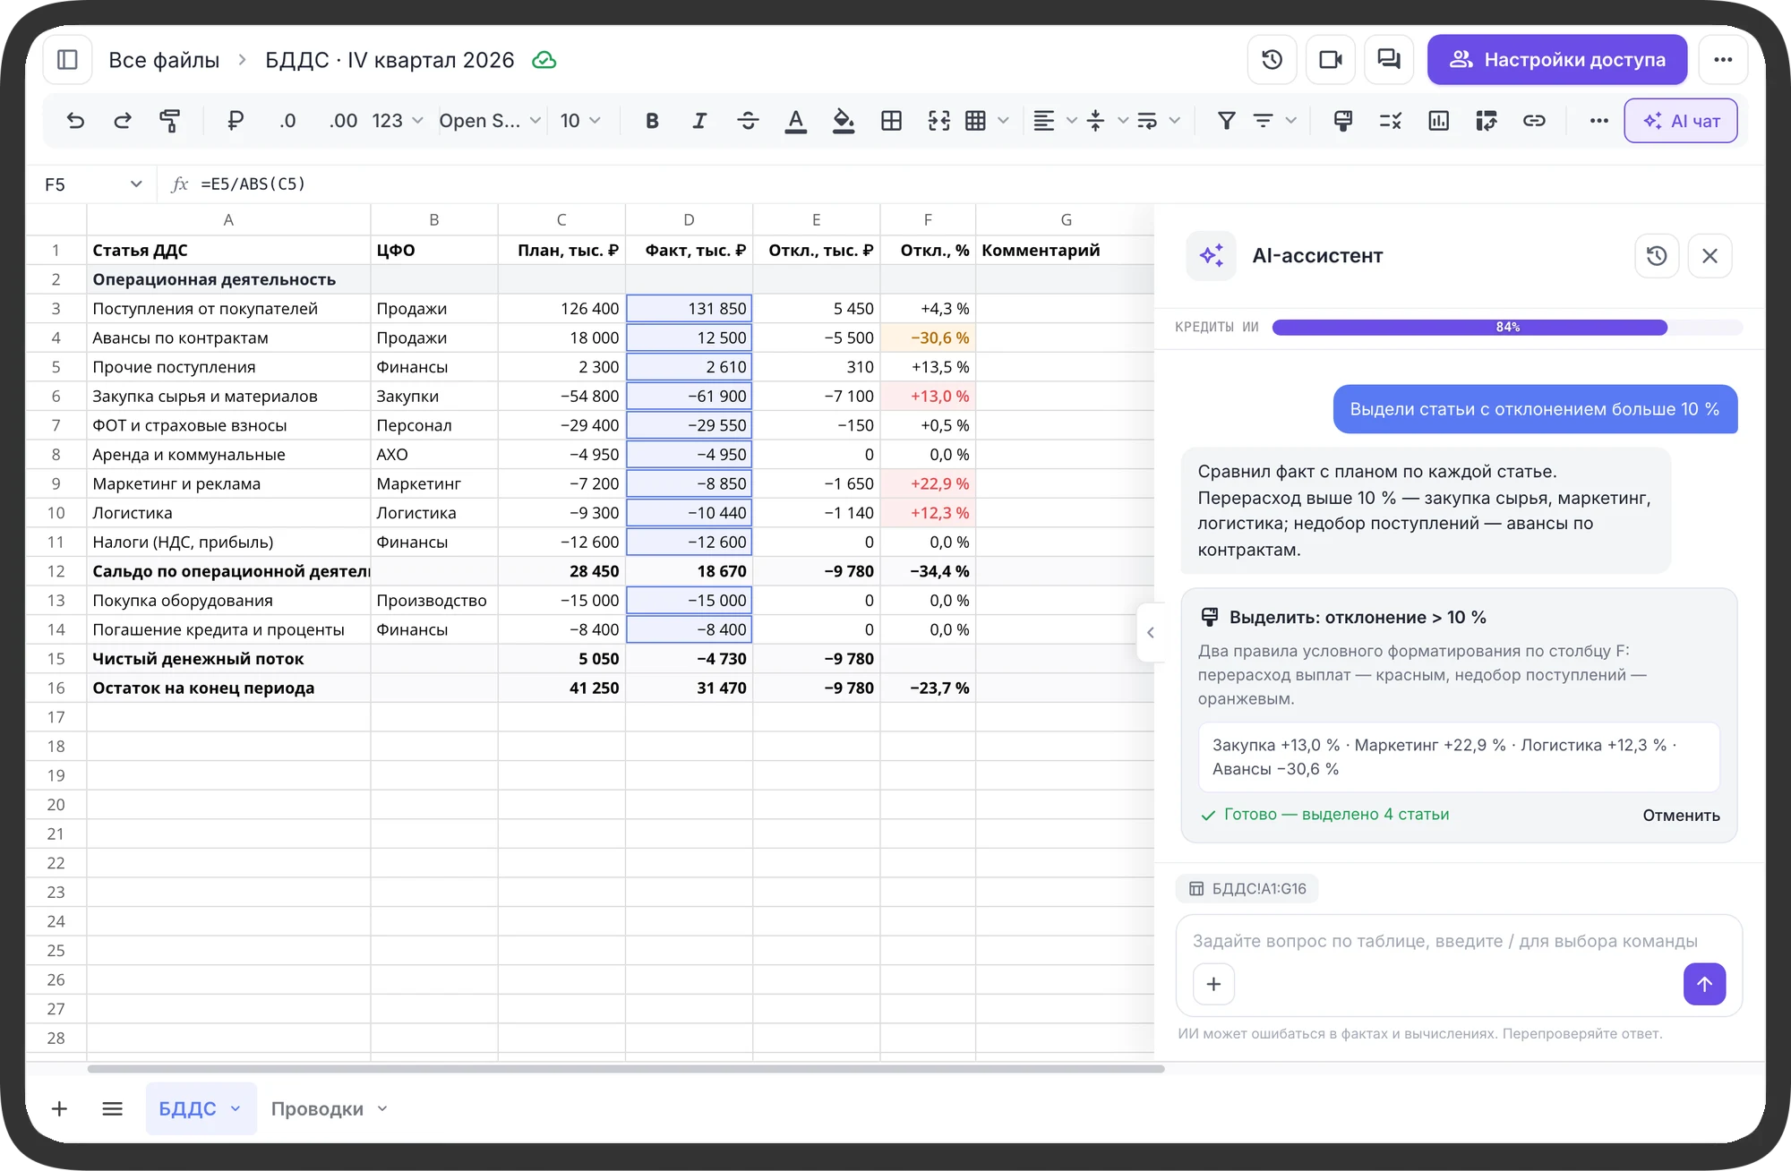Add a new sheet with plus
The image size is (1791, 1171).
coord(59,1109)
